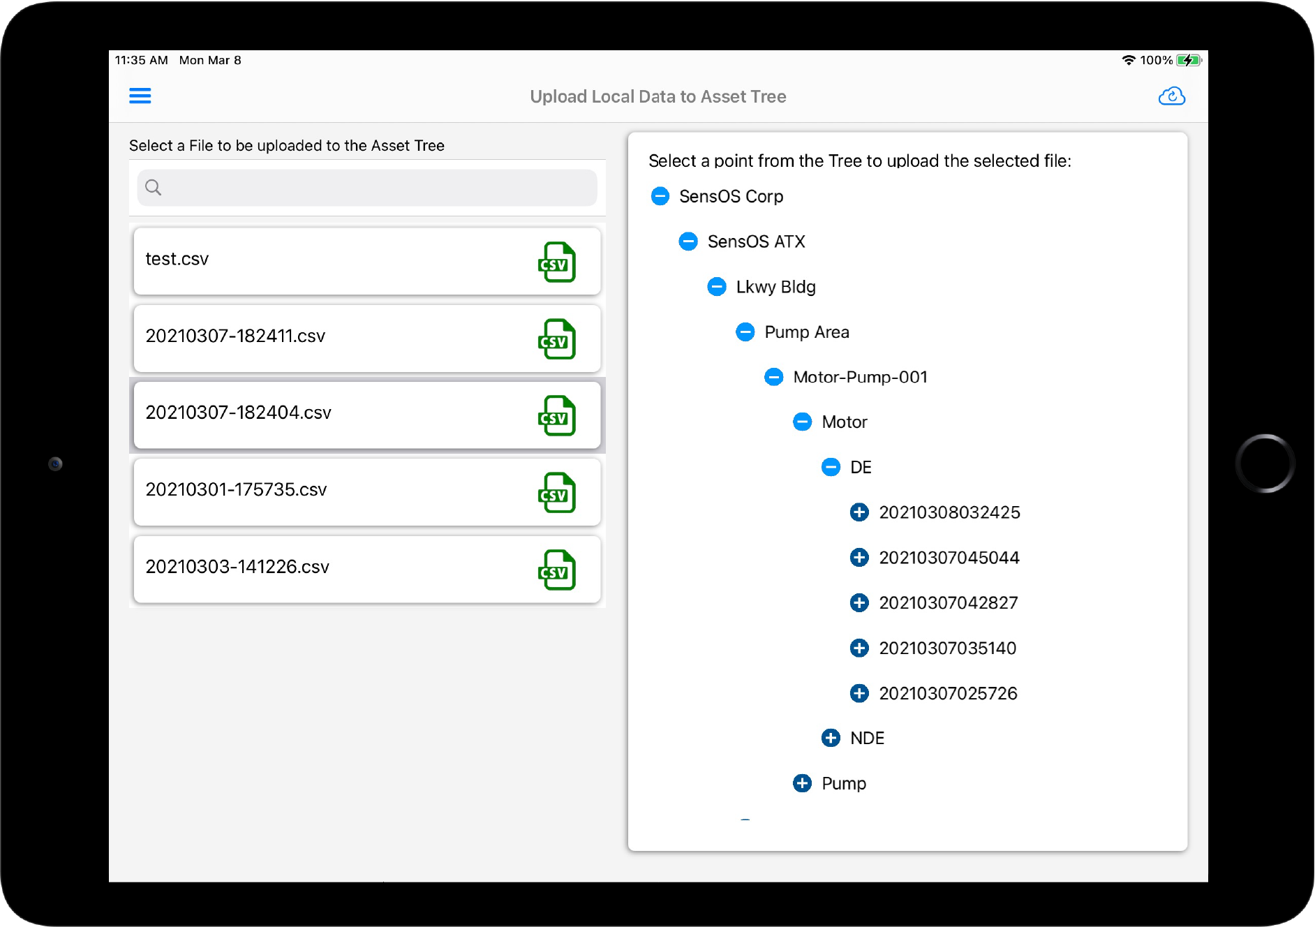Image resolution: width=1315 pixels, height=927 pixels.
Task: Click the search magnifier icon
Action: coord(154,187)
